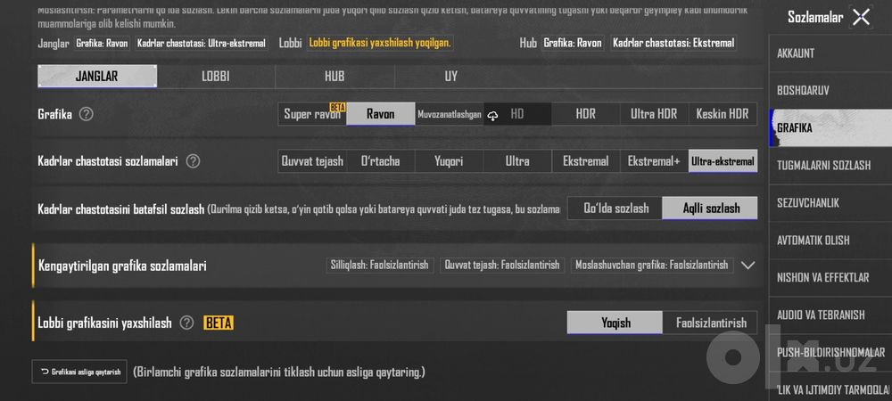The width and height of the screenshot is (892, 401).
Task: Set frame rate to Ekstremal+
Action: coord(654,161)
